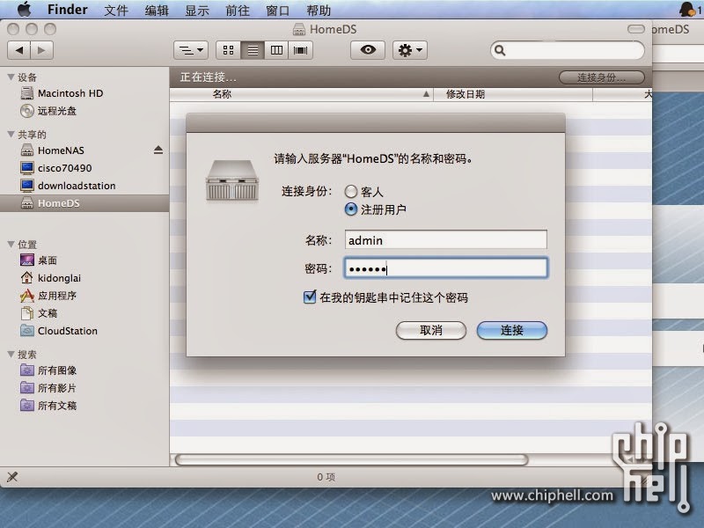704x528 pixels.
Task: Switch to Cover Flow view
Action: pos(301,50)
